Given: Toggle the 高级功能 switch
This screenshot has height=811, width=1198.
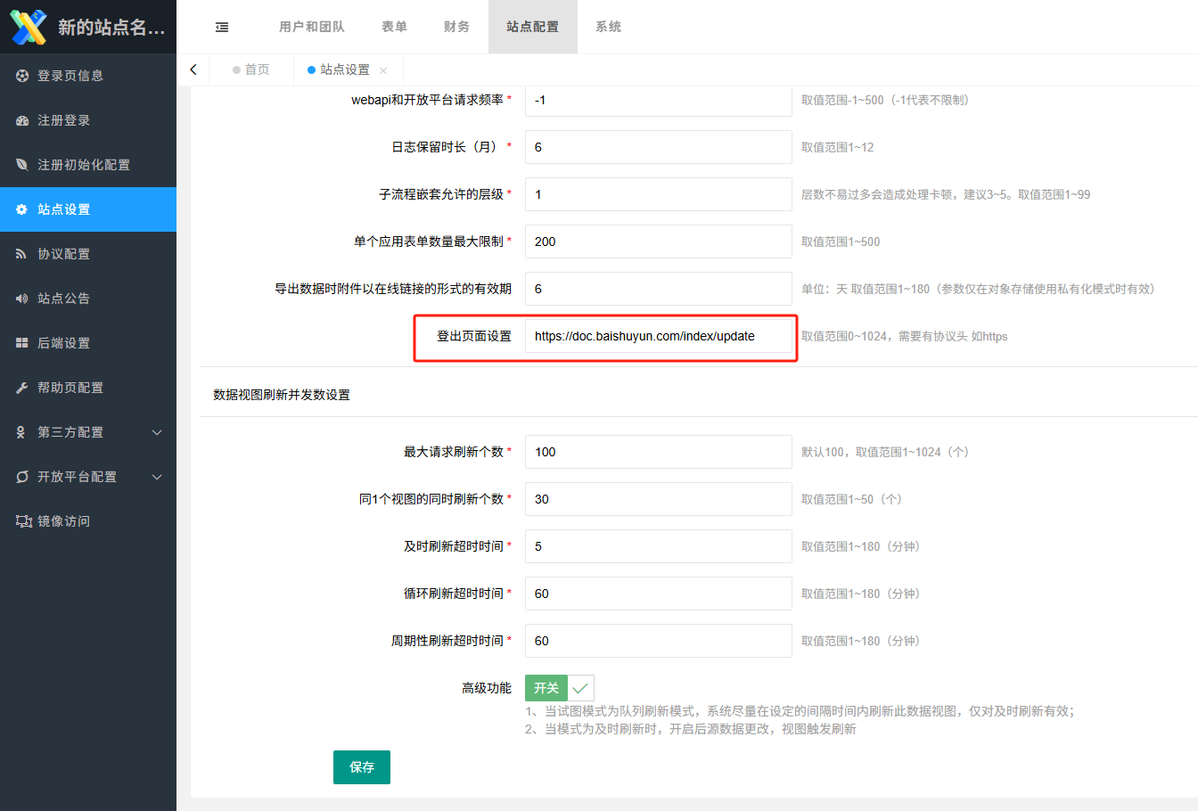Looking at the screenshot, I should pyautogui.click(x=559, y=688).
